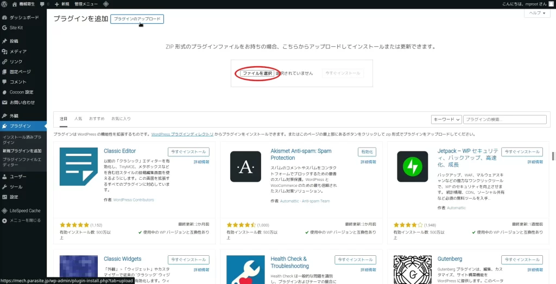Open the comments bubble icon in top bar
The height and width of the screenshot is (284, 556).
[43, 4]
